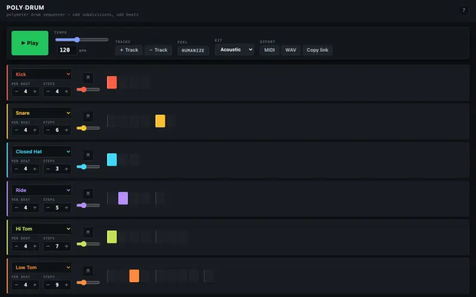This screenshot has width=476, height=297.
Task: Open the Ride instrument dropdown
Action: click(x=42, y=190)
